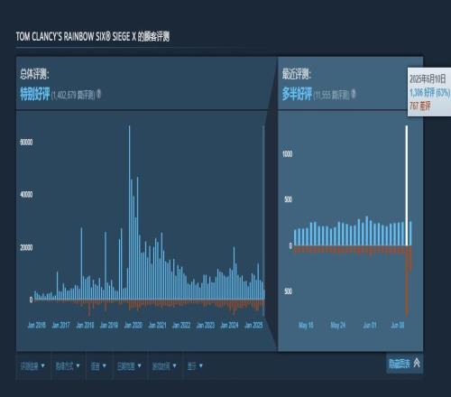
Task: Click the 隐藏图表 (hide chart) button
Action: click(404, 364)
